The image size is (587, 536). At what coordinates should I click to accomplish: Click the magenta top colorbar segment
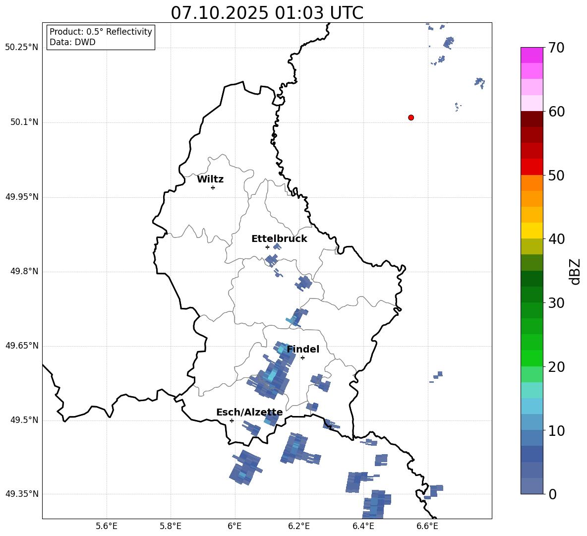coord(532,55)
